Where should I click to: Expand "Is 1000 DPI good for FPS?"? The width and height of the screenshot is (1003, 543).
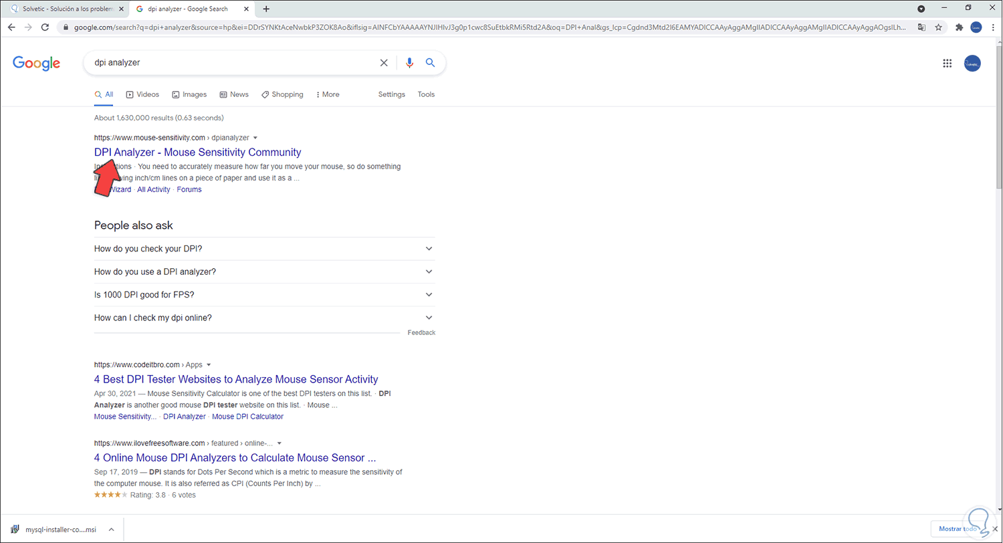pos(265,294)
